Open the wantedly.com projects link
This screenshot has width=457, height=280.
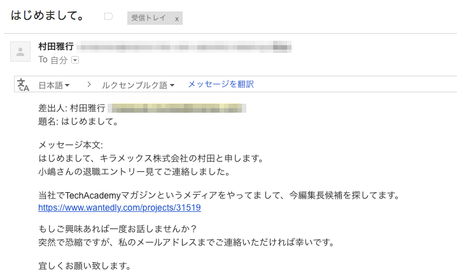click(x=120, y=207)
